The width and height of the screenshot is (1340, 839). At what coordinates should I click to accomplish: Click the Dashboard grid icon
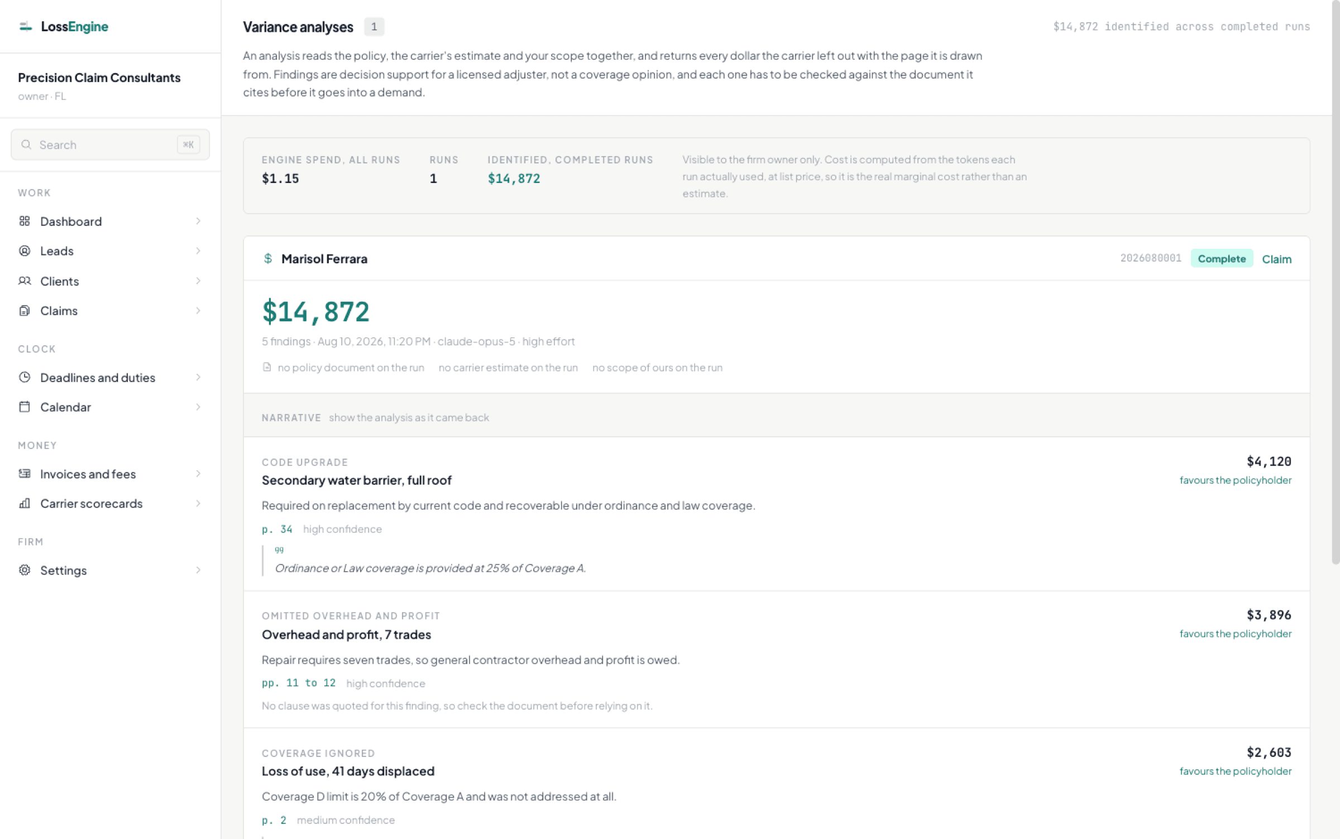point(25,221)
